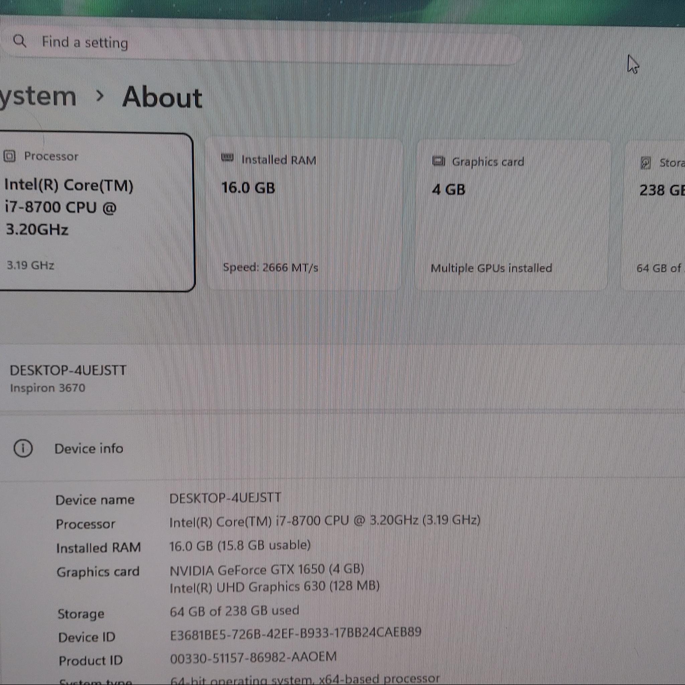This screenshot has height=685, width=685.
Task: Click the Storage drive icon
Action: pyautogui.click(x=646, y=163)
